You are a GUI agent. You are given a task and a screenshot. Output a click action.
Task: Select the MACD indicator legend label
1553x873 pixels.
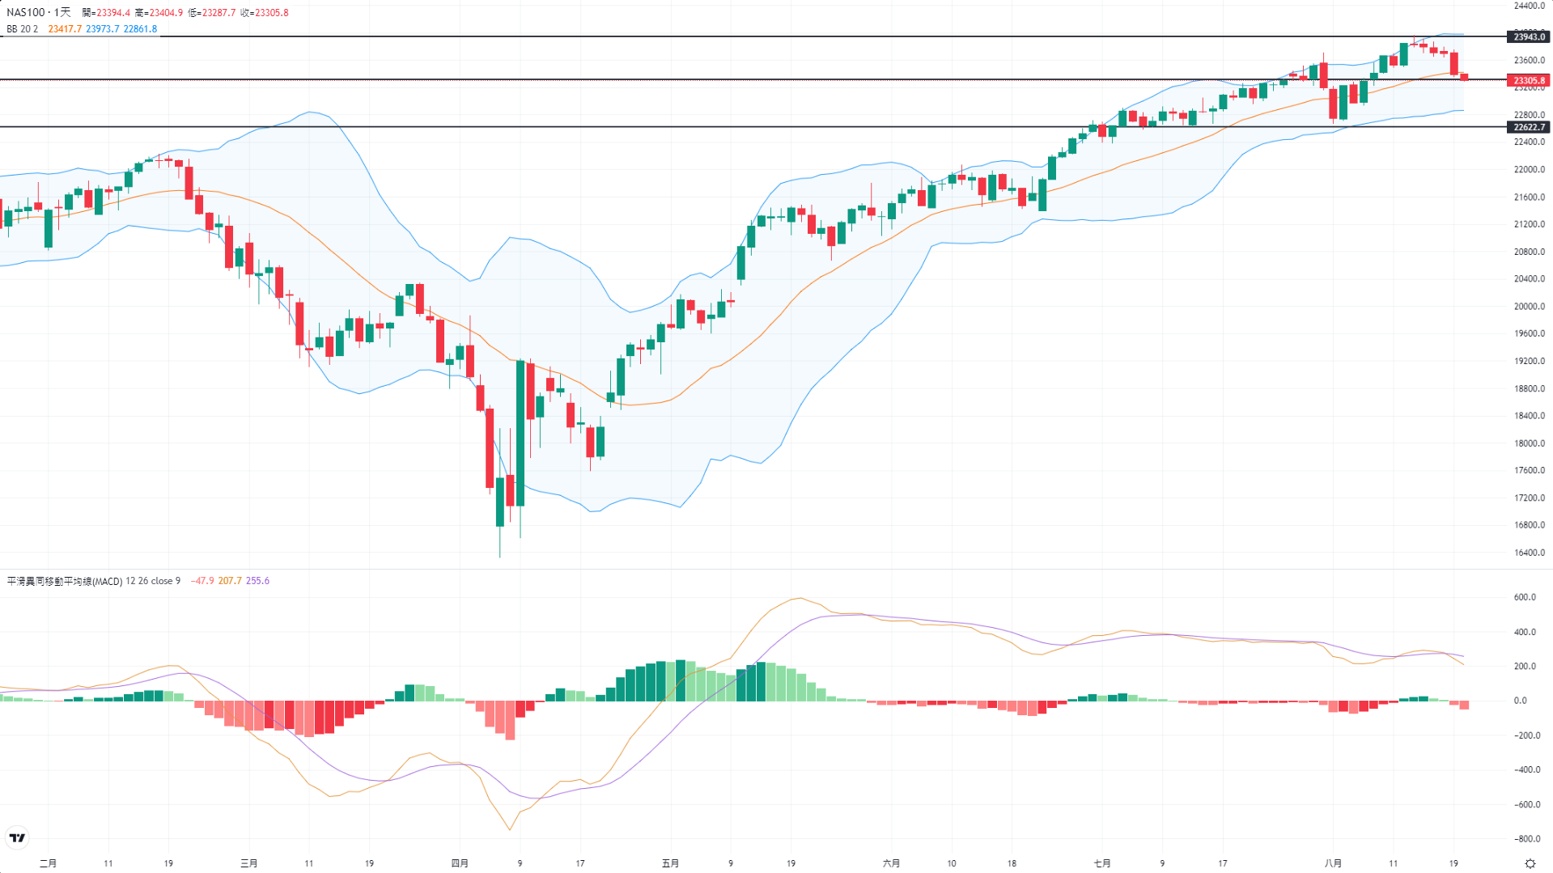point(93,581)
